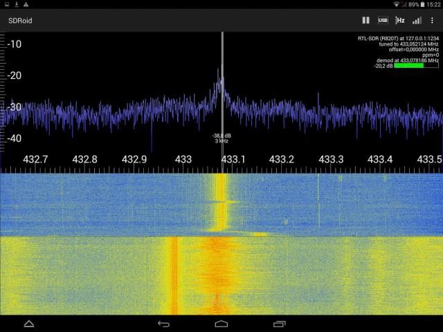Tap the green signal strength meter
Viewport: 443px width, 332px height.
tap(408, 66)
